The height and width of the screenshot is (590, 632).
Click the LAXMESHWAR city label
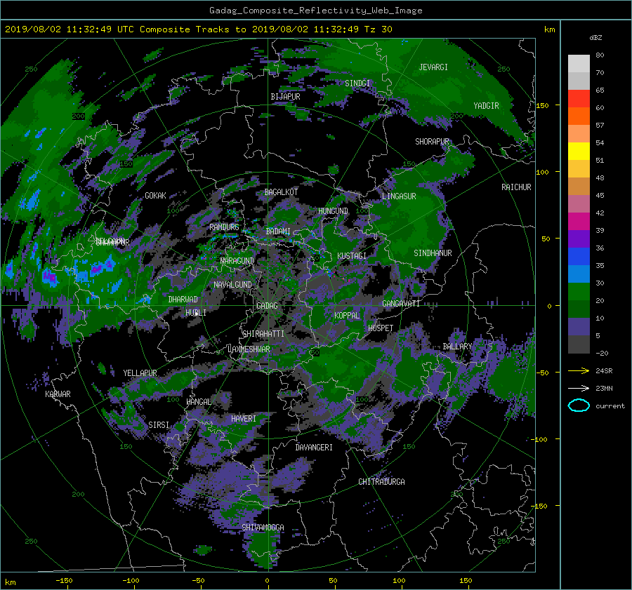(x=249, y=349)
